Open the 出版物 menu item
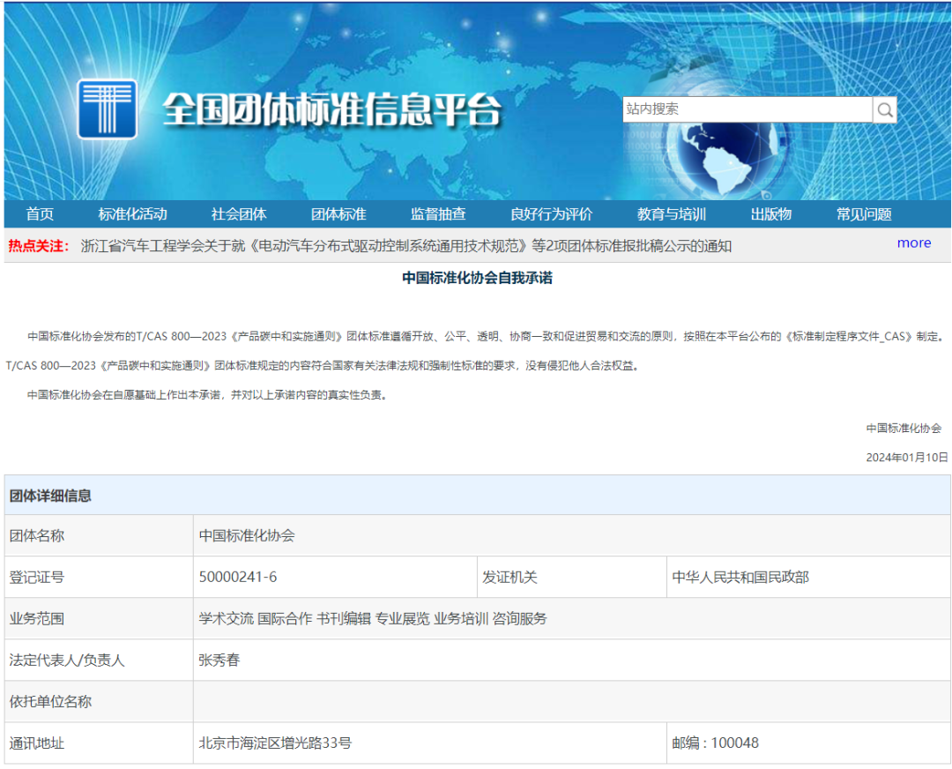The width and height of the screenshot is (952, 769). click(771, 214)
